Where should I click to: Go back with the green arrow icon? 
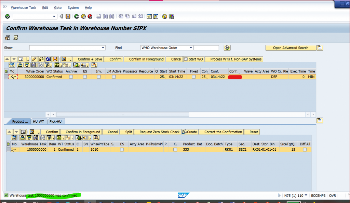pos(77,16)
